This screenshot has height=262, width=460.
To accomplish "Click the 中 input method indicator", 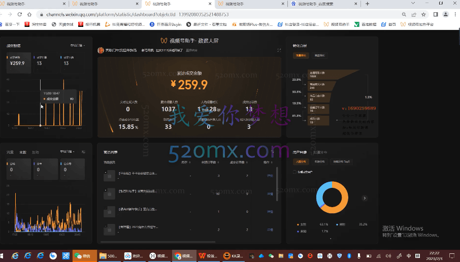I will click(x=409, y=256).
